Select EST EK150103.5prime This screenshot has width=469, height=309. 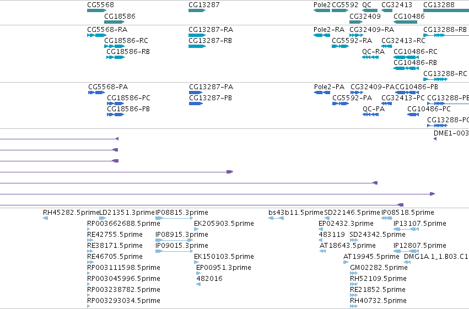pos(224,257)
